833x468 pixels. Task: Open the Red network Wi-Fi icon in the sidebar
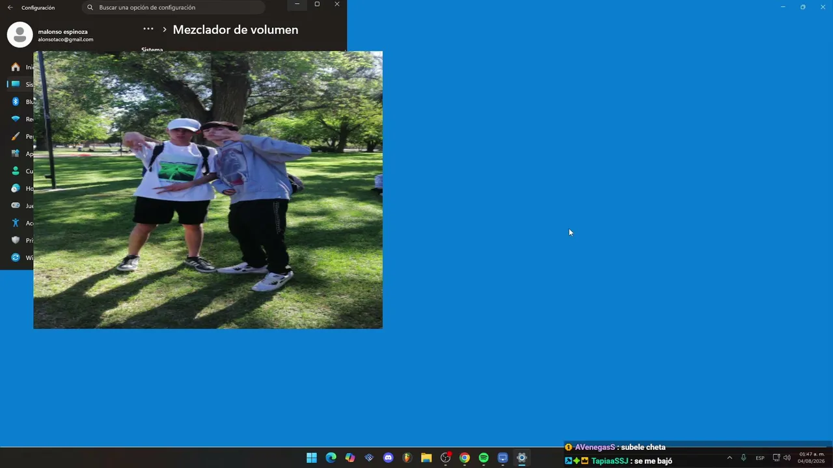point(16,119)
